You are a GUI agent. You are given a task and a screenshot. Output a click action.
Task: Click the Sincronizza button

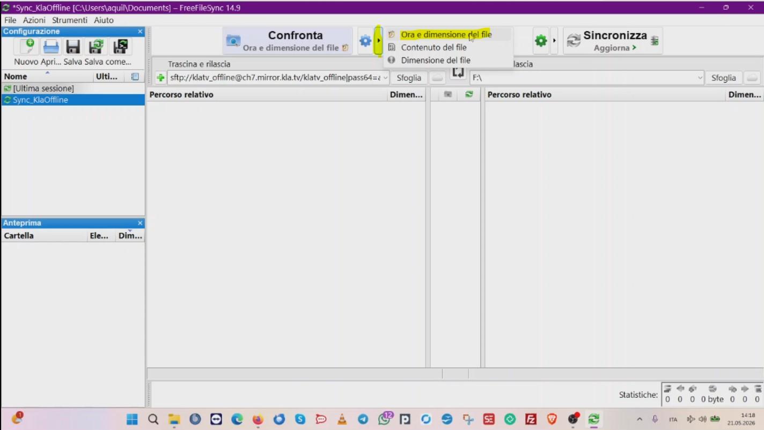click(x=613, y=41)
